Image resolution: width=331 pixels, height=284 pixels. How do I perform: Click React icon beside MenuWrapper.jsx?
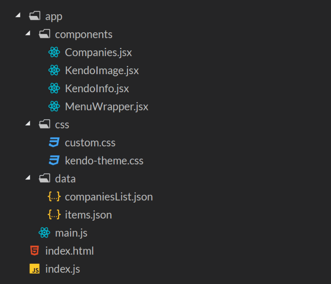tap(54, 106)
